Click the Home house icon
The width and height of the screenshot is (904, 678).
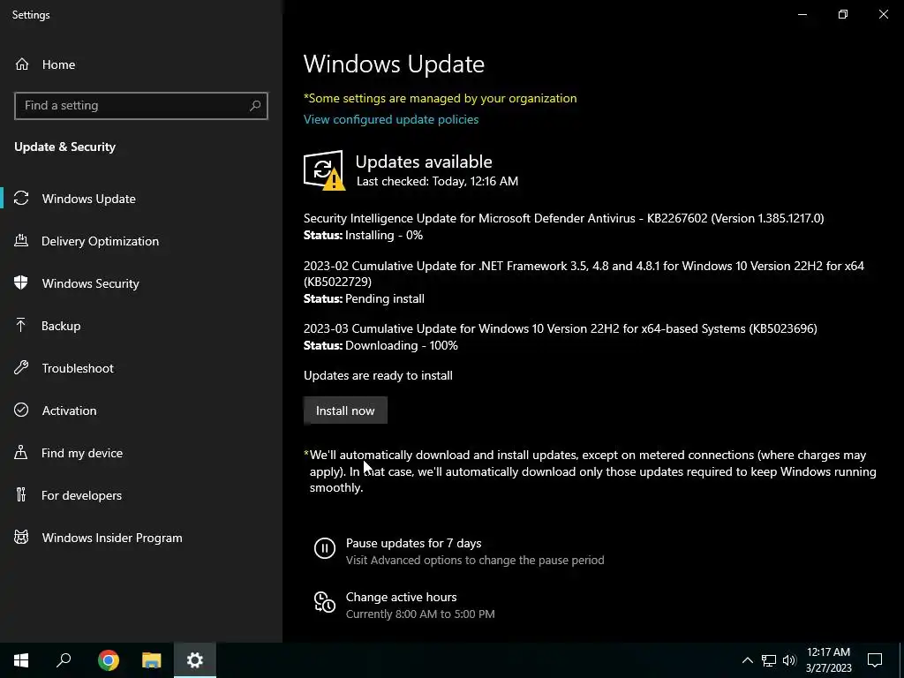click(22, 64)
